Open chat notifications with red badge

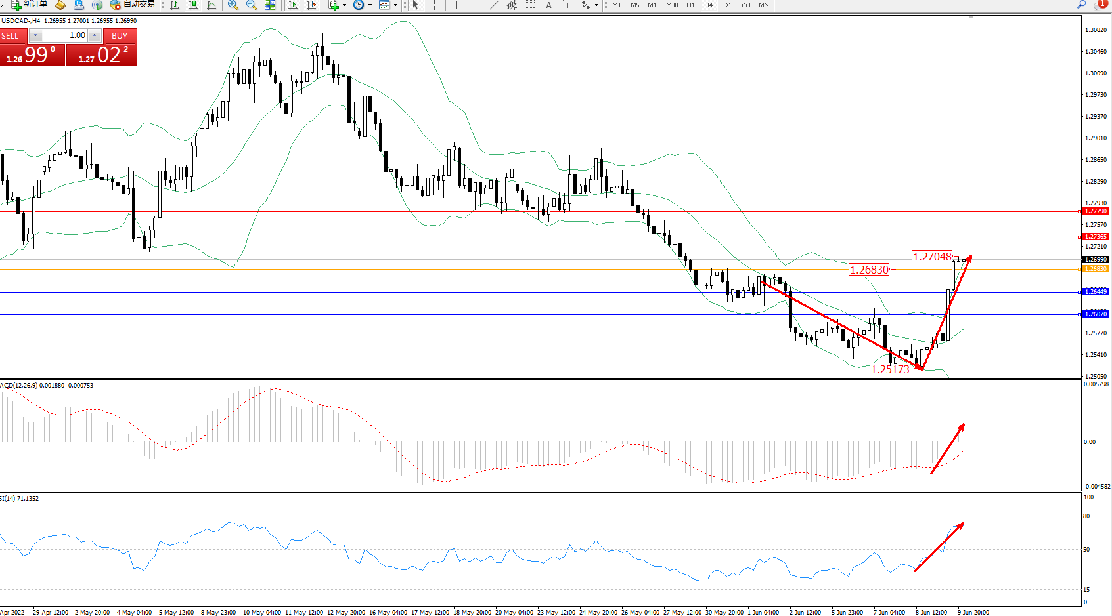[x=1100, y=5]
